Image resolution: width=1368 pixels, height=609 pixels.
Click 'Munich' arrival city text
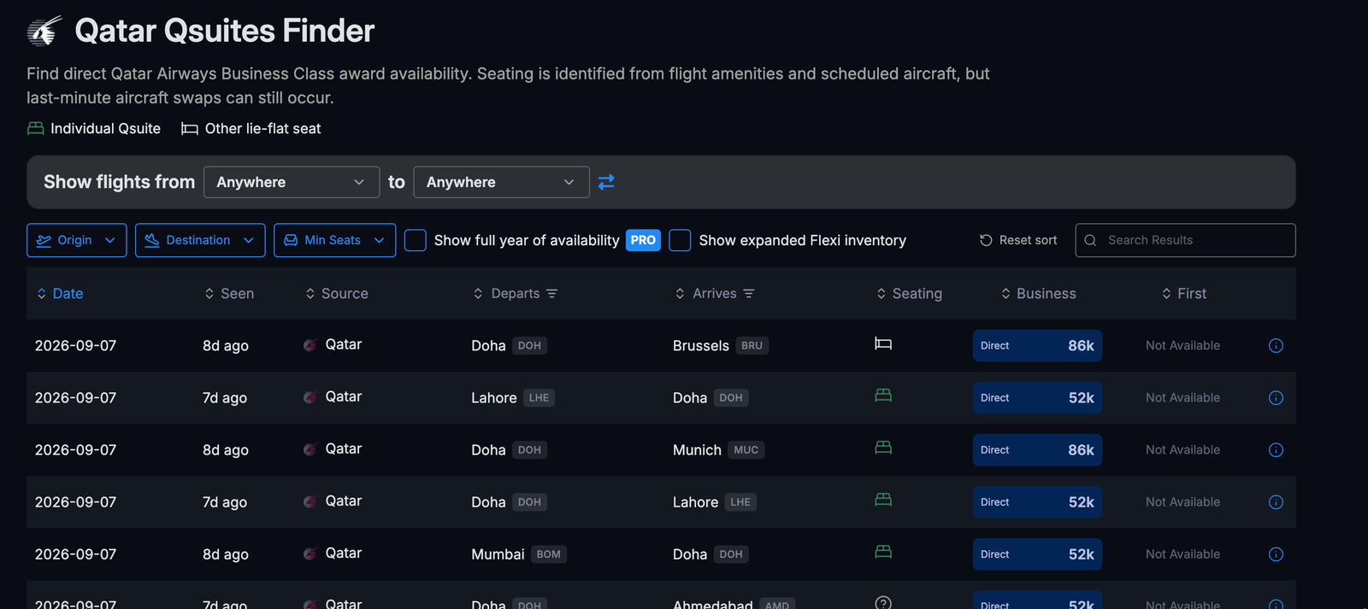coord(697,450)
